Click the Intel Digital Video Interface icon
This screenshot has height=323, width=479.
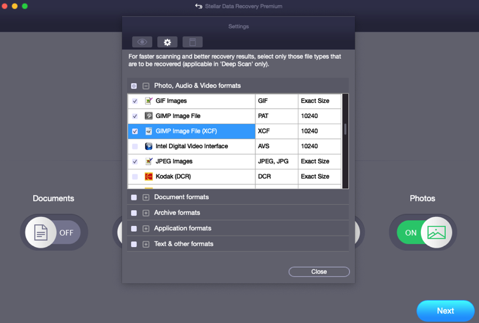tap(148, 146)
